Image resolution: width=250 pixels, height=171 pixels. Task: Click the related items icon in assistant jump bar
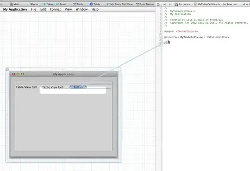click(158, 4)
